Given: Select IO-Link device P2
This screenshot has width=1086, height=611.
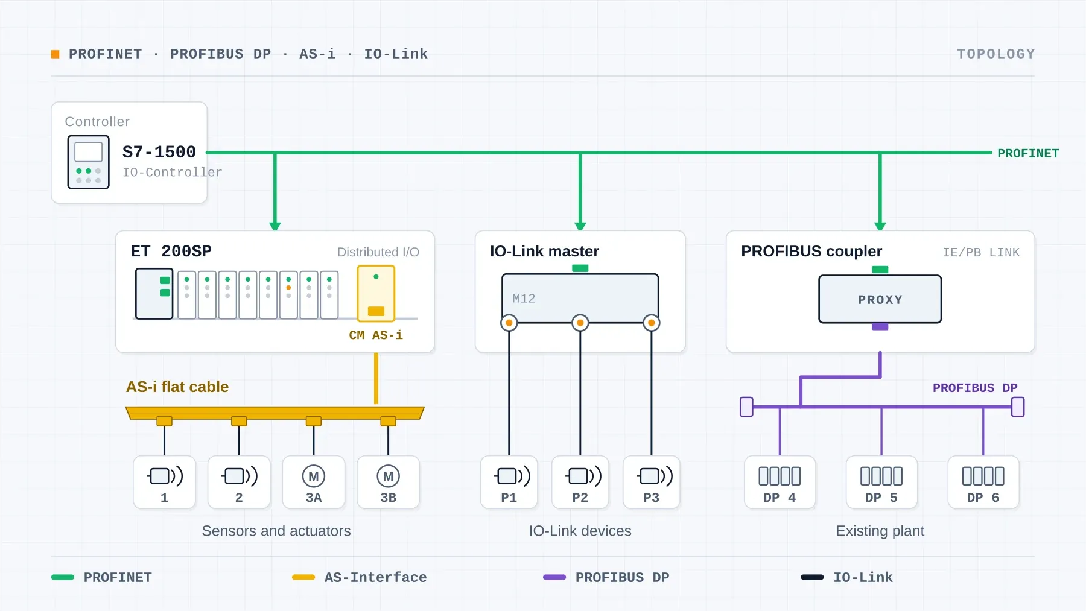Looking at the screenshot, I should click(580, 482).
